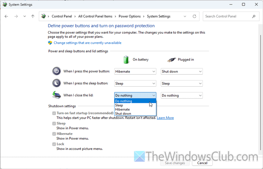The width and height of the screenshot is (263, 169).
Task: Open Control Panel breadcrumb
Action: pos(62,16)
